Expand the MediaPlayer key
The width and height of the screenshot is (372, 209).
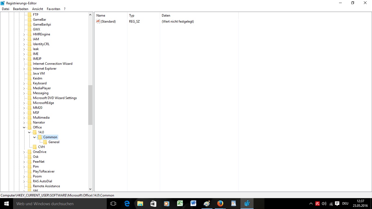tap(24, 88)
